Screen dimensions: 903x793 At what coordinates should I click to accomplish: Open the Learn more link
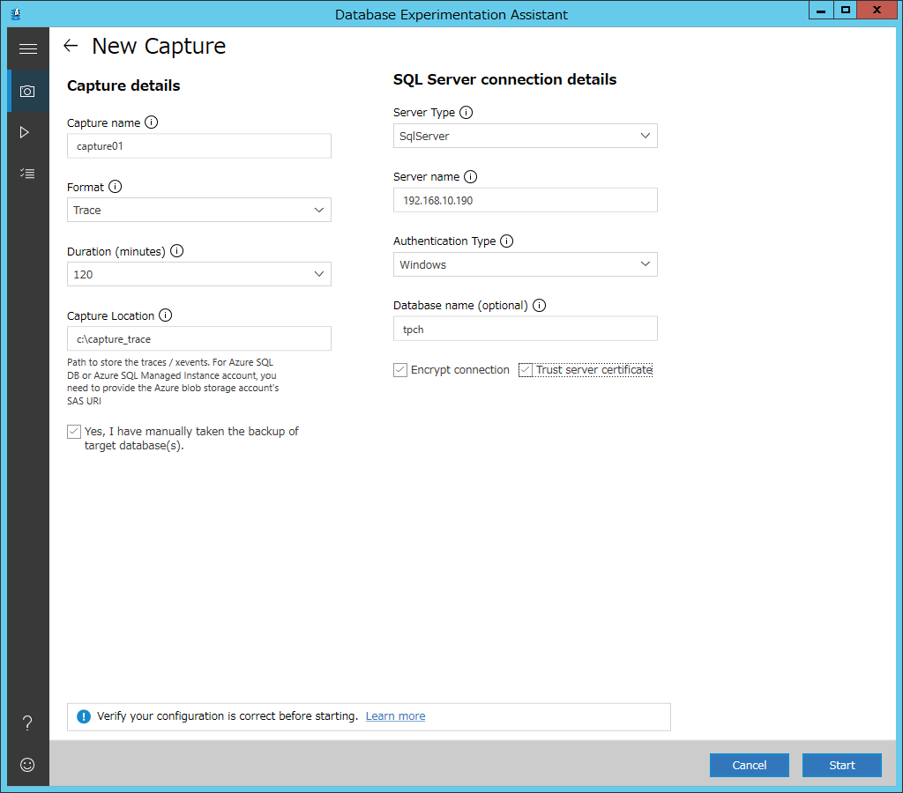coord(396,716)
